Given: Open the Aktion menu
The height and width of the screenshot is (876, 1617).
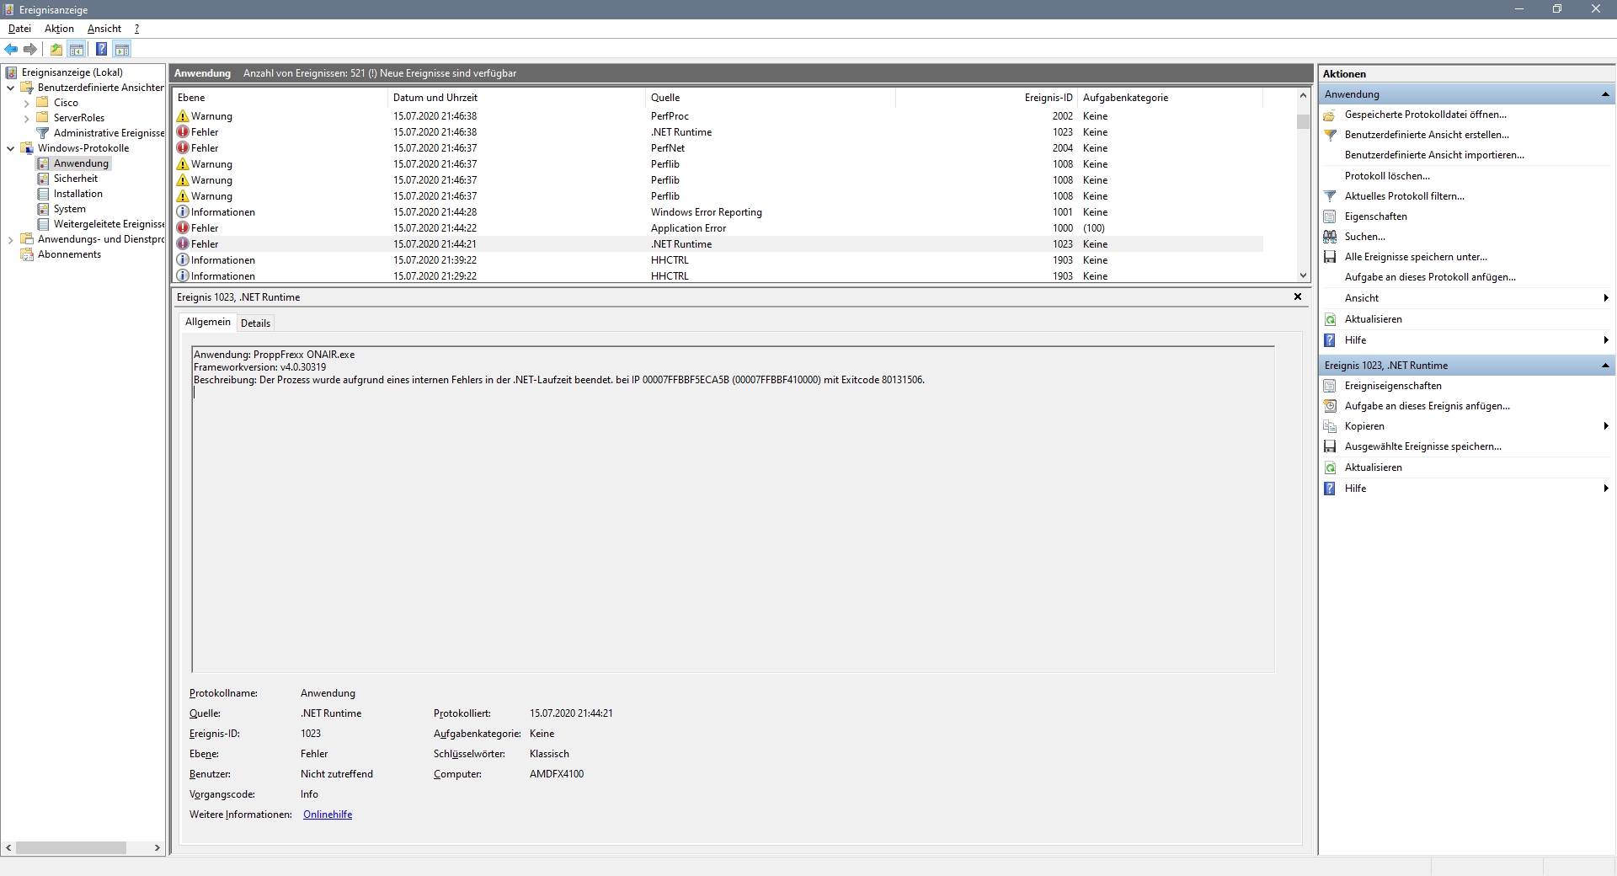Looking at the screenshot, I should 59,29.
